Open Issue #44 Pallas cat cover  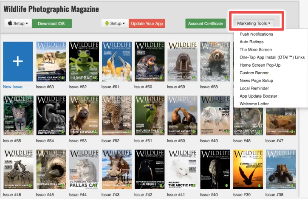(x=84, y=169)
